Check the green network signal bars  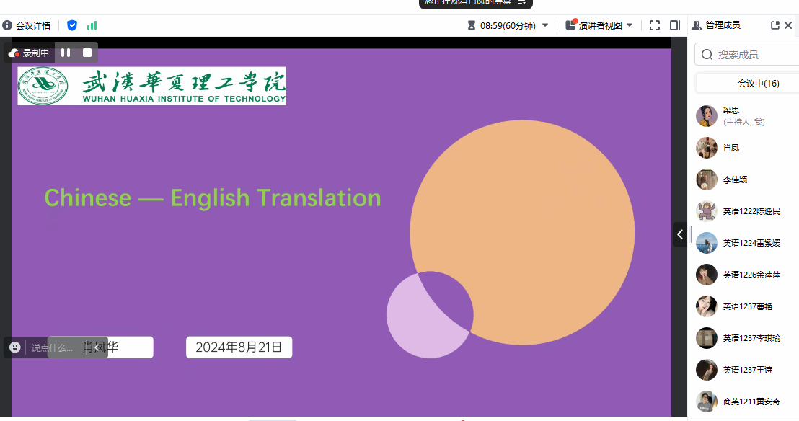coord(92,25)
